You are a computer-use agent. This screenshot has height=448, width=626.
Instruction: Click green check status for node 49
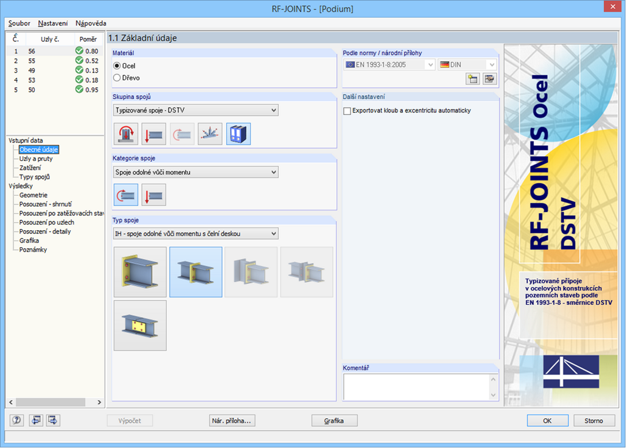pos(79,70)
